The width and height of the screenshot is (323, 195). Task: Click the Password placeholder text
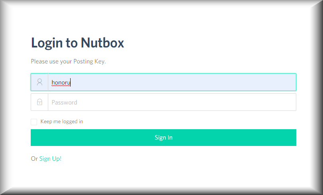(x=64, y=102)
